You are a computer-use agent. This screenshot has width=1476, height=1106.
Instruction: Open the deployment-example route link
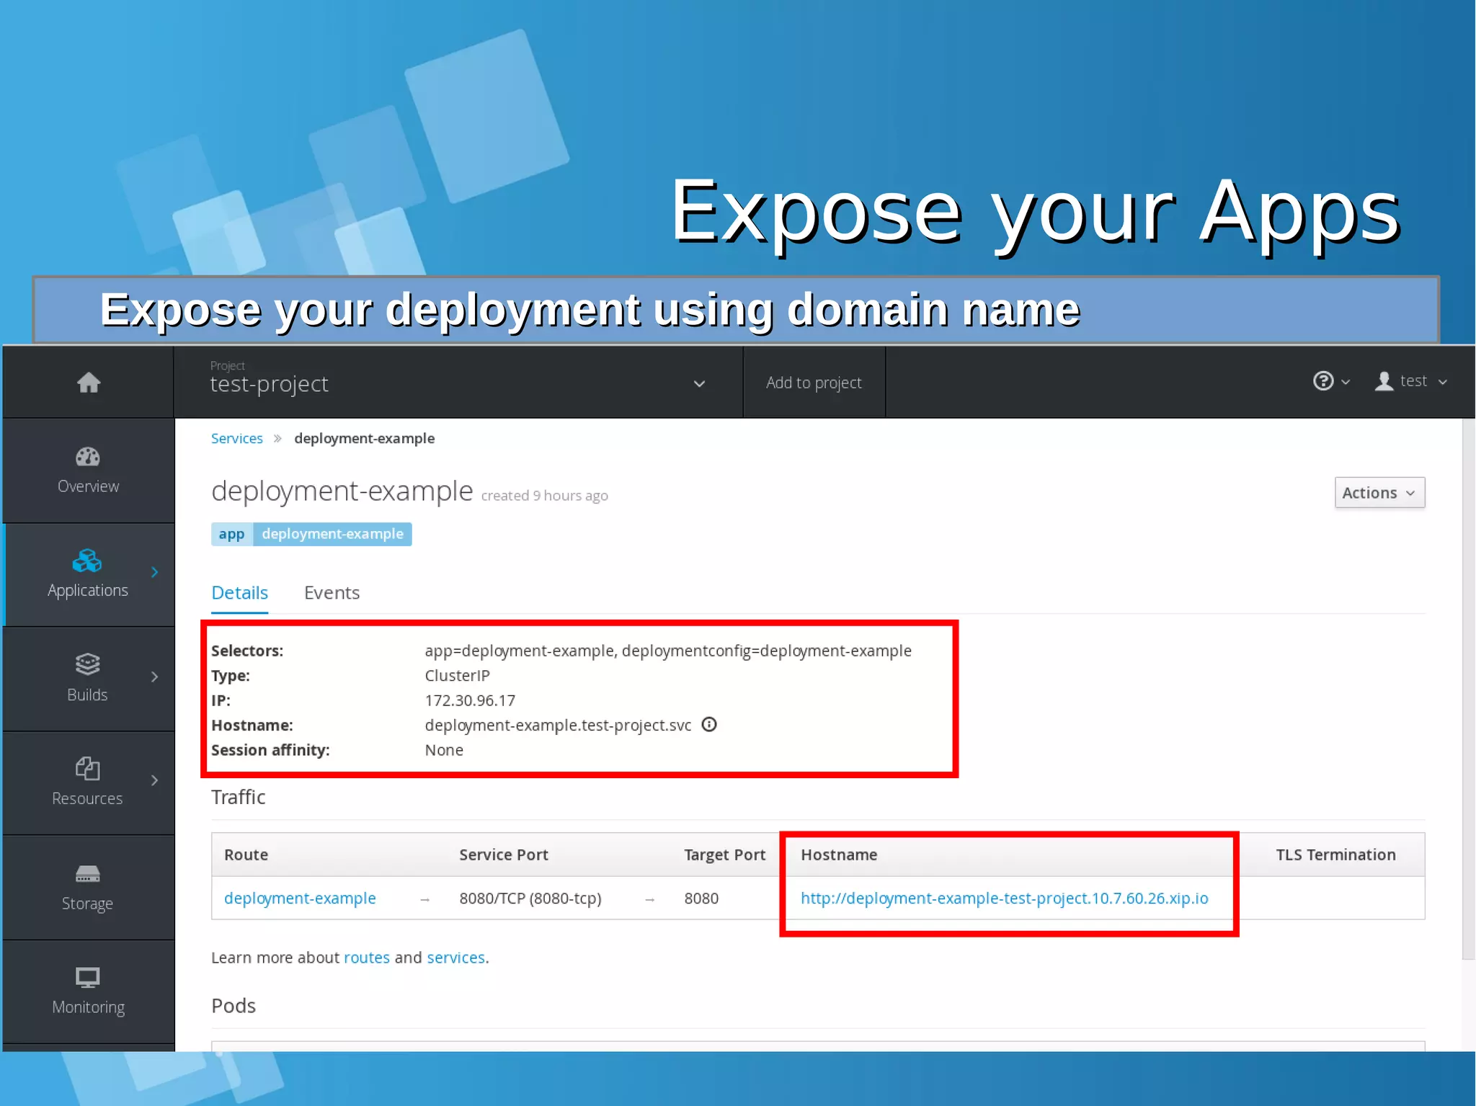(x=300, y=898)
